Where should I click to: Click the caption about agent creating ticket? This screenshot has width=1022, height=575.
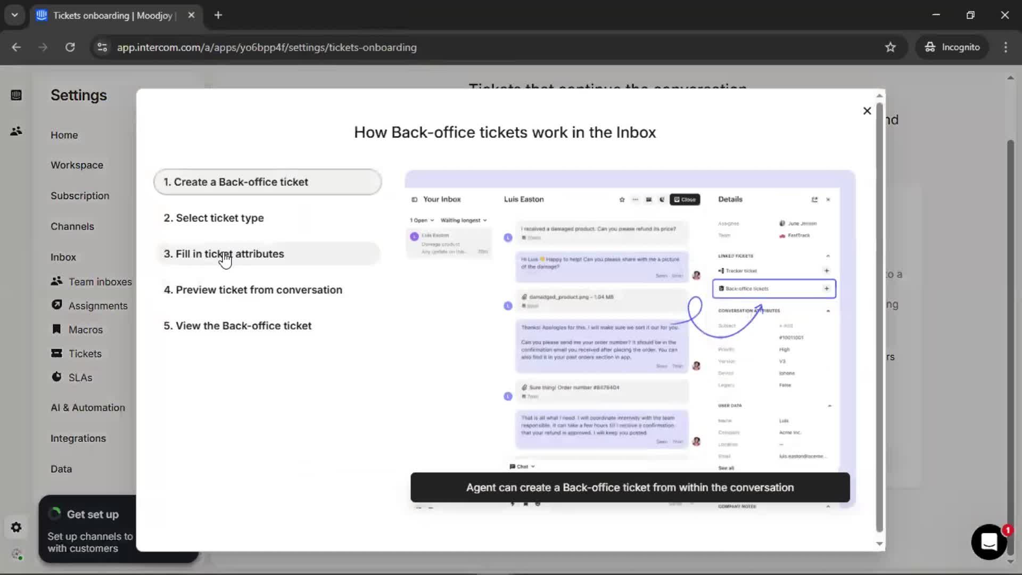pyautogui.click(x=630, y=488)
